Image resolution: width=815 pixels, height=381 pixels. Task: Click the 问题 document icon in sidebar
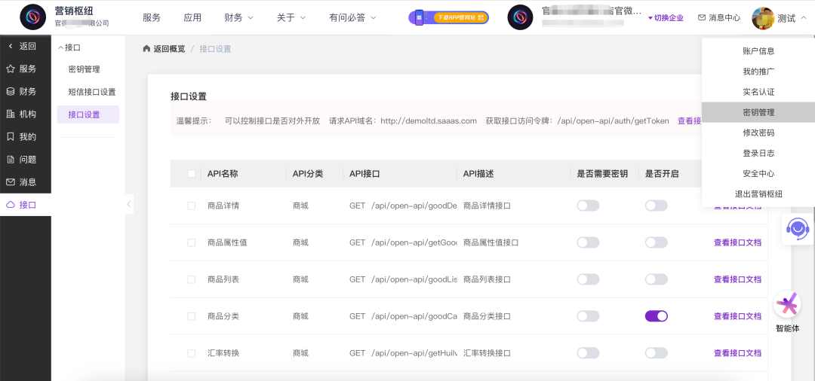coord(11,159)
